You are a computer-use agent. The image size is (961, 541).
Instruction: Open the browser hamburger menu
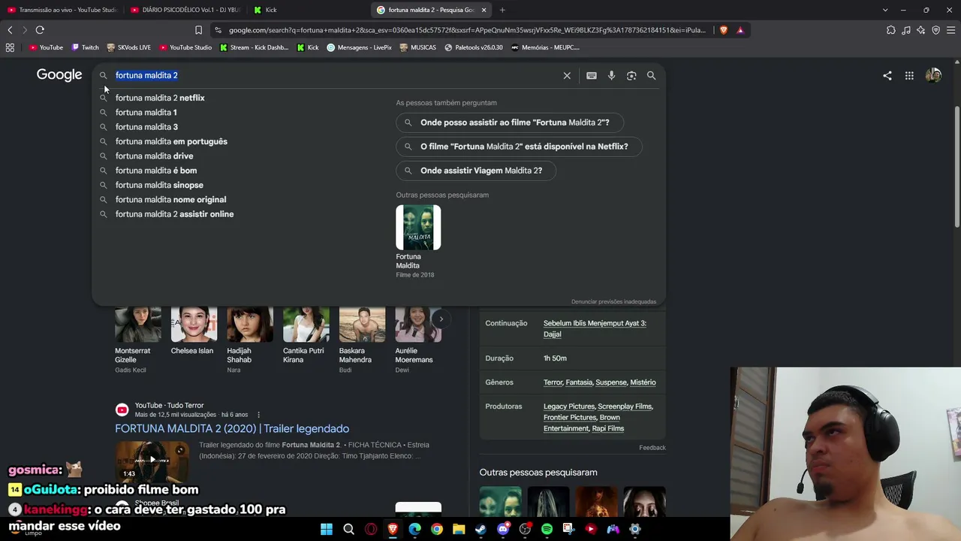pos(951,30)
